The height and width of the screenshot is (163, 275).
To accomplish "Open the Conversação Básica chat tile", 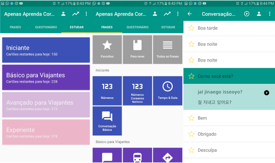I will (x=107, y=121).
